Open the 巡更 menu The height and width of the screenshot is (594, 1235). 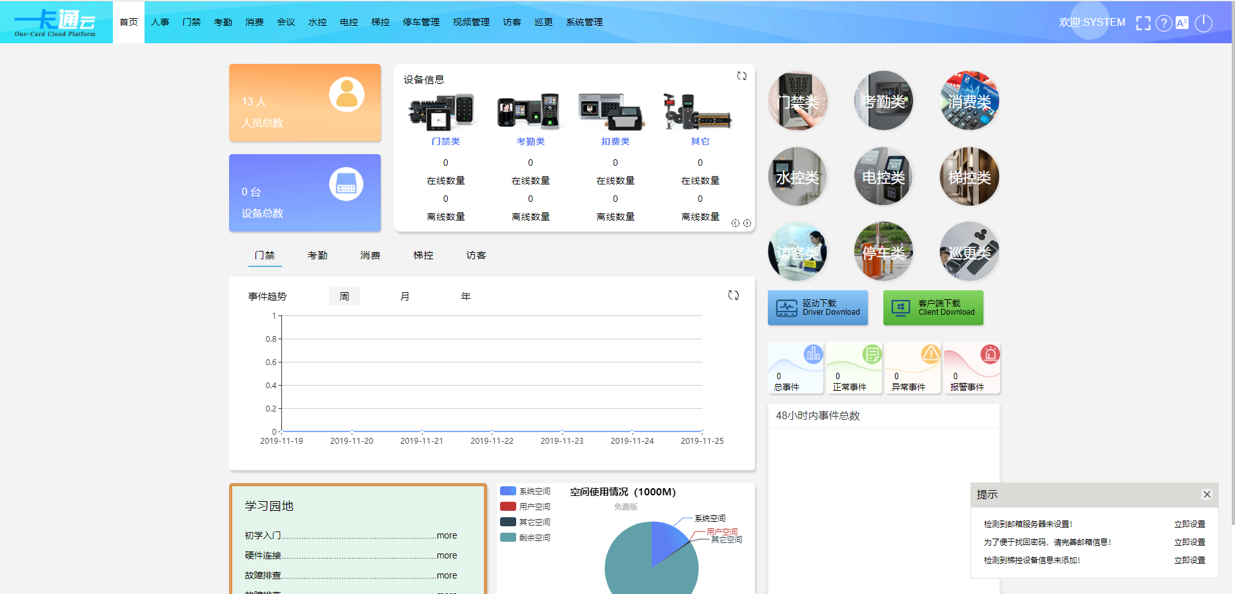[544, 22]
